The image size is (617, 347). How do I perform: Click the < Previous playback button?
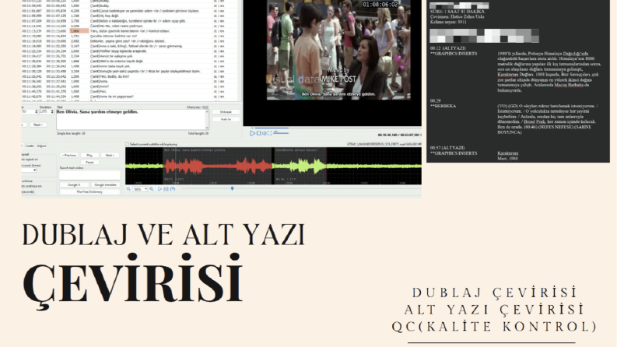tap(69, 156)
